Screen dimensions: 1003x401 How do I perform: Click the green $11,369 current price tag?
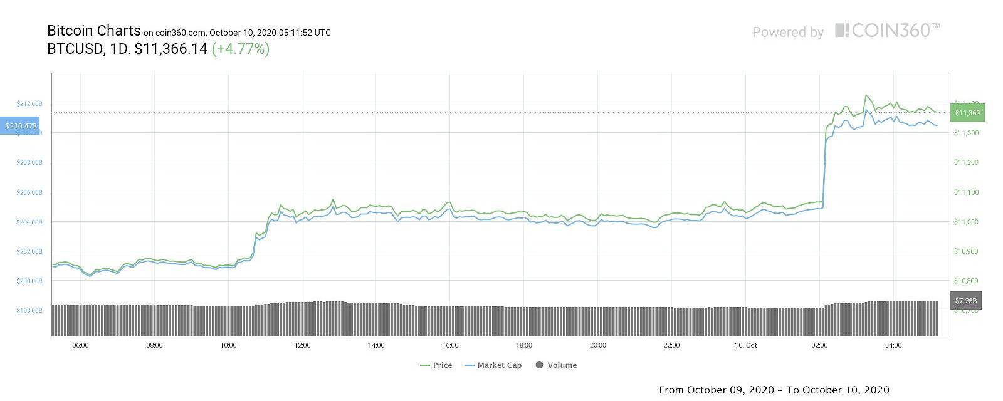pyautogui.click(x=967, y=113)
